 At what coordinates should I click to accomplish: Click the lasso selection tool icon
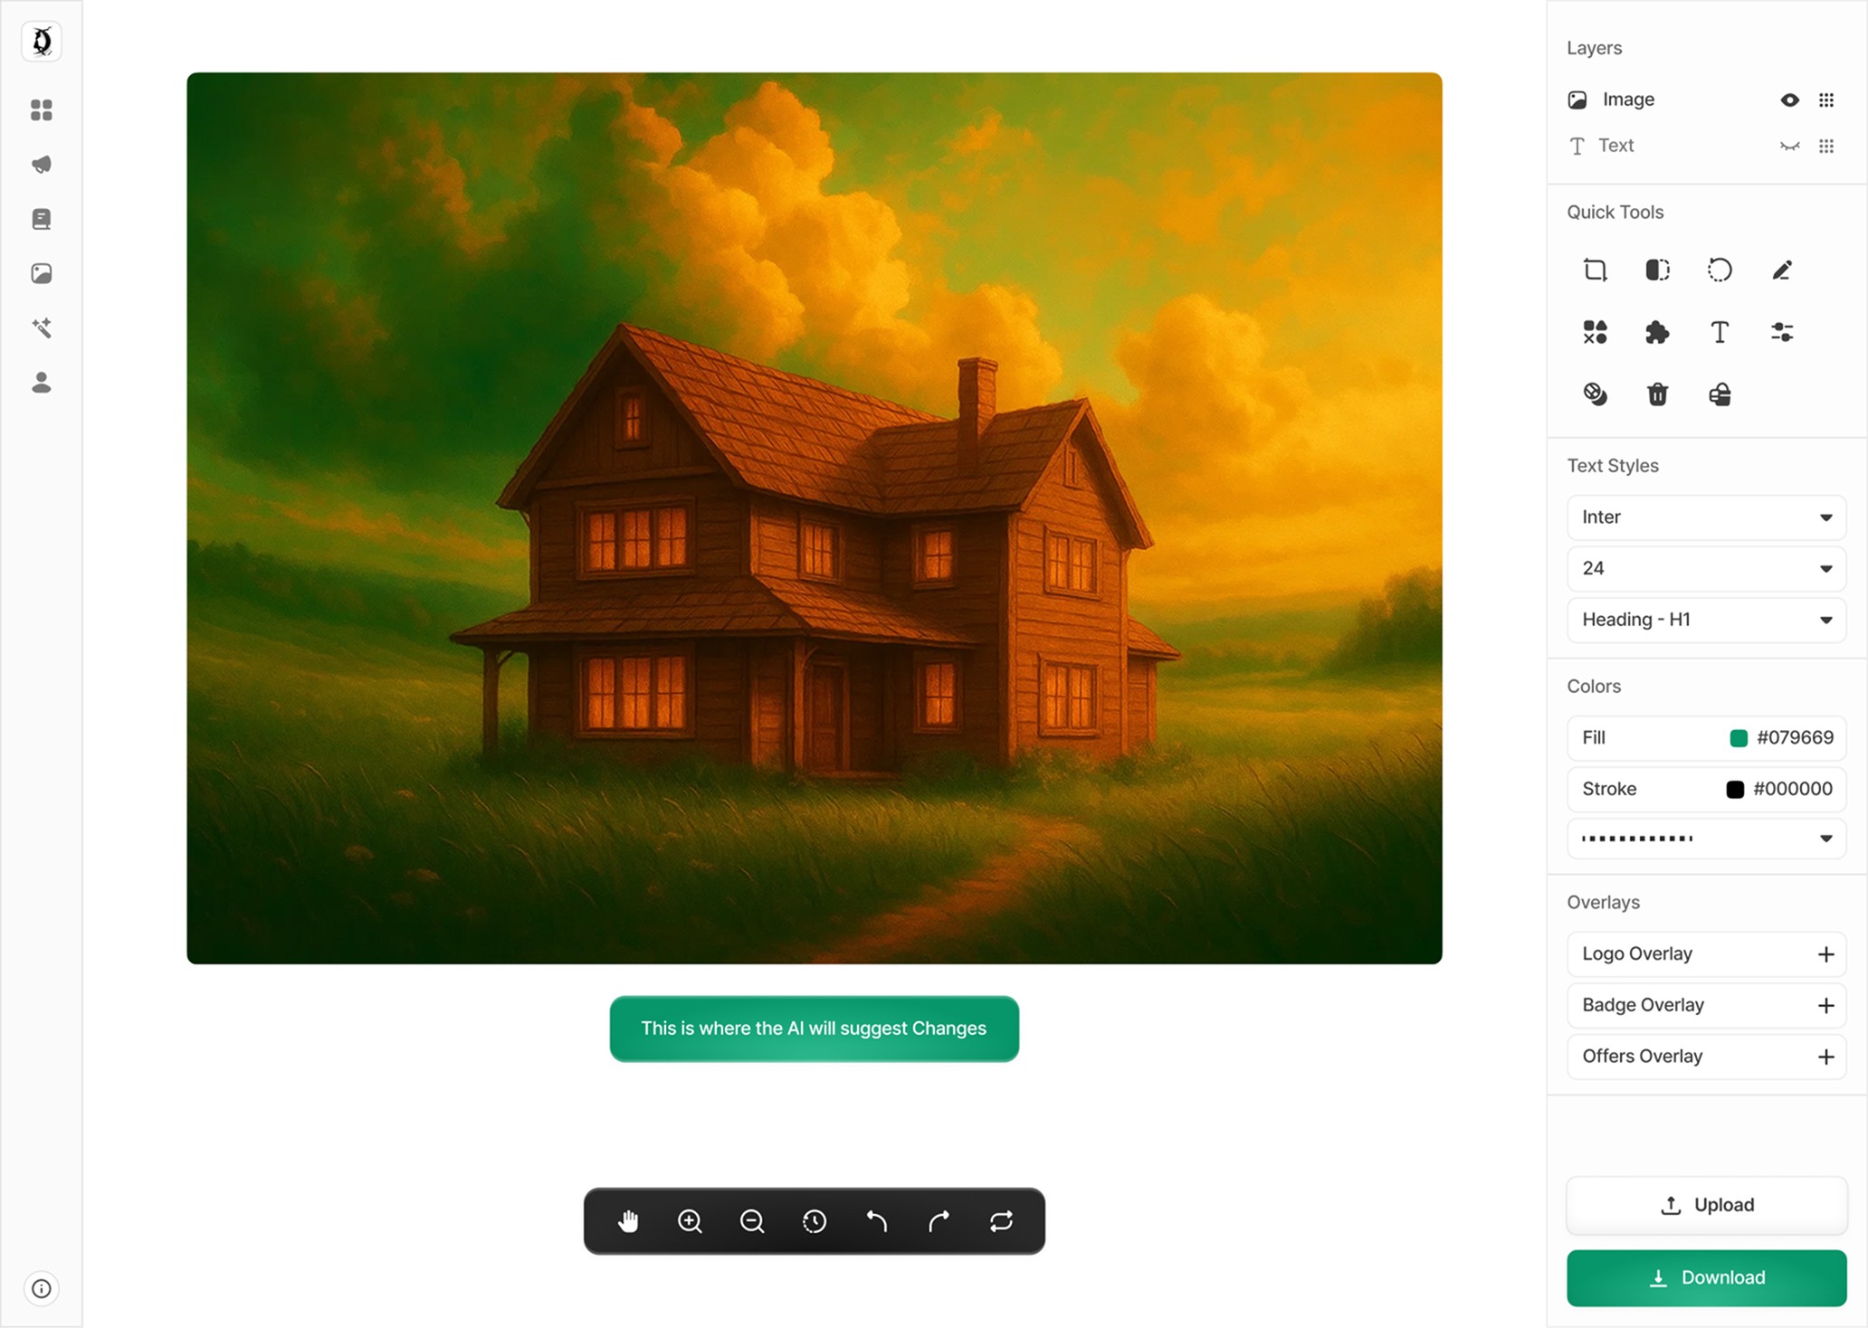tap(1719, 270)
